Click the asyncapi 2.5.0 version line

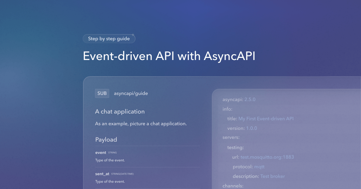[239, 99]
